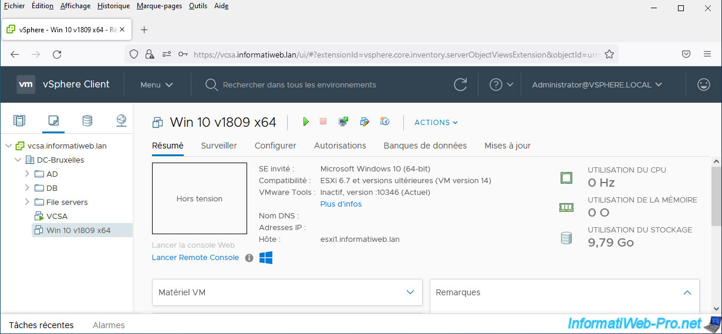This screenshot has width=722, height=334.
Task: Click the smiley feedback icon
Action: coord(704,85)
